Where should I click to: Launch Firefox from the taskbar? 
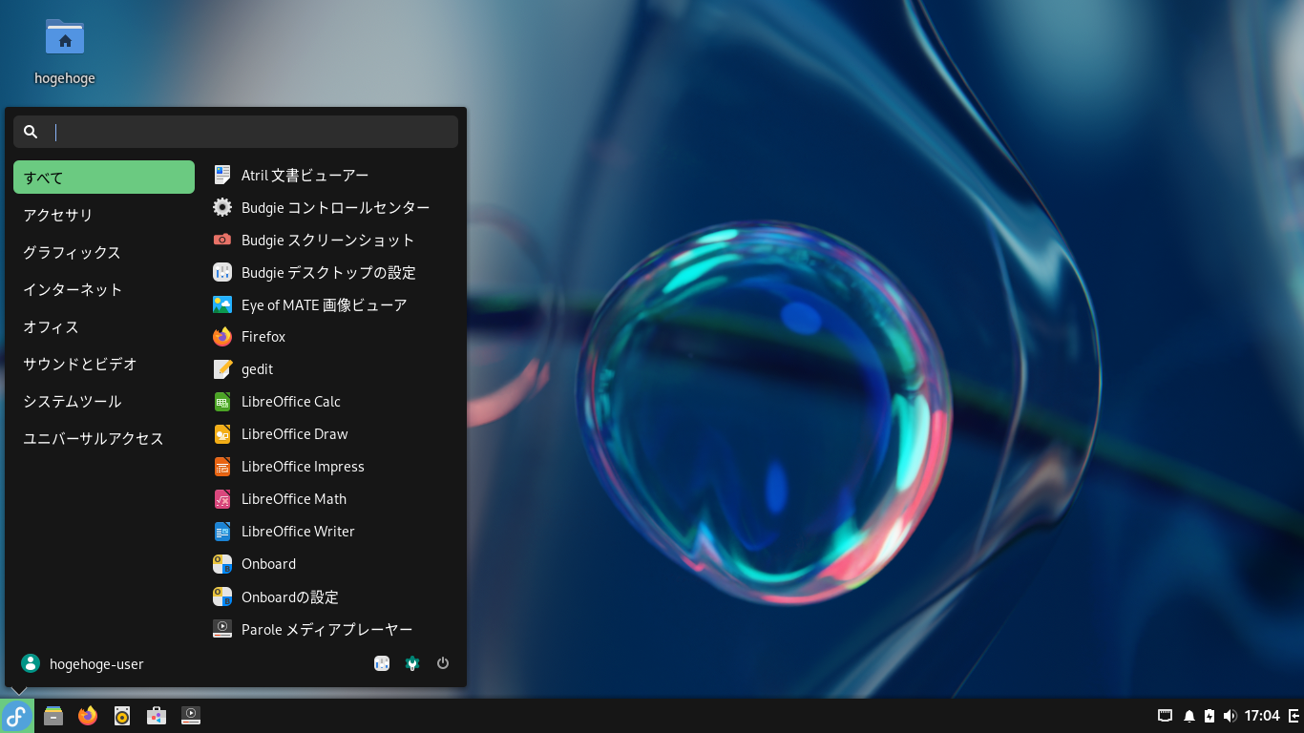[88, 716]
